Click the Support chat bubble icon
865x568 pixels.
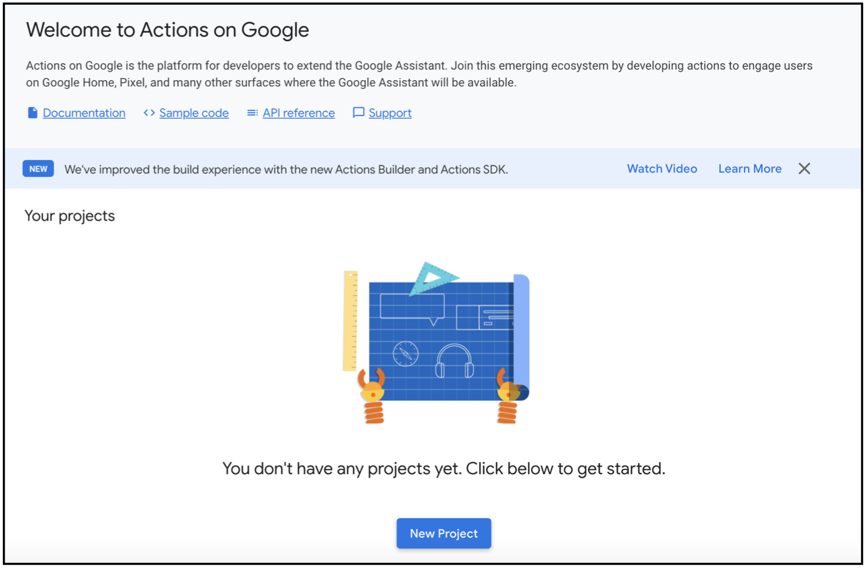coord(358,113)
